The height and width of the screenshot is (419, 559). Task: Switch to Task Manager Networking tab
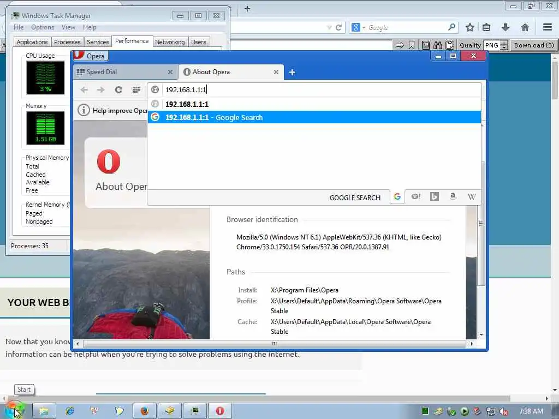point(170,42)
